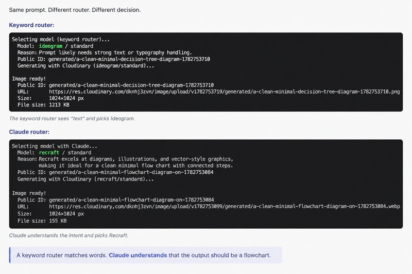Viewport: 412px width, 274px height.
Task: Click the first Image ready! message
Action: (29, 79)
